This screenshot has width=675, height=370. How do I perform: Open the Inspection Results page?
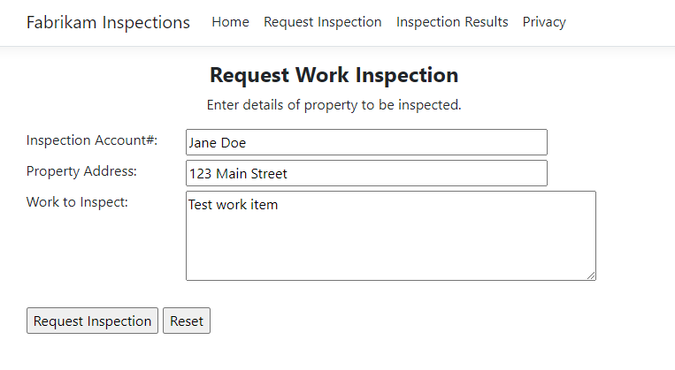[452, 22]
